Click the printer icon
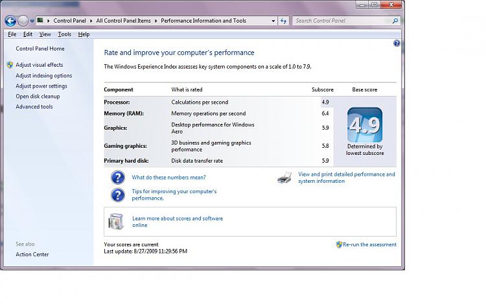This screenshot has height=304, width=486. click(284, 178)
